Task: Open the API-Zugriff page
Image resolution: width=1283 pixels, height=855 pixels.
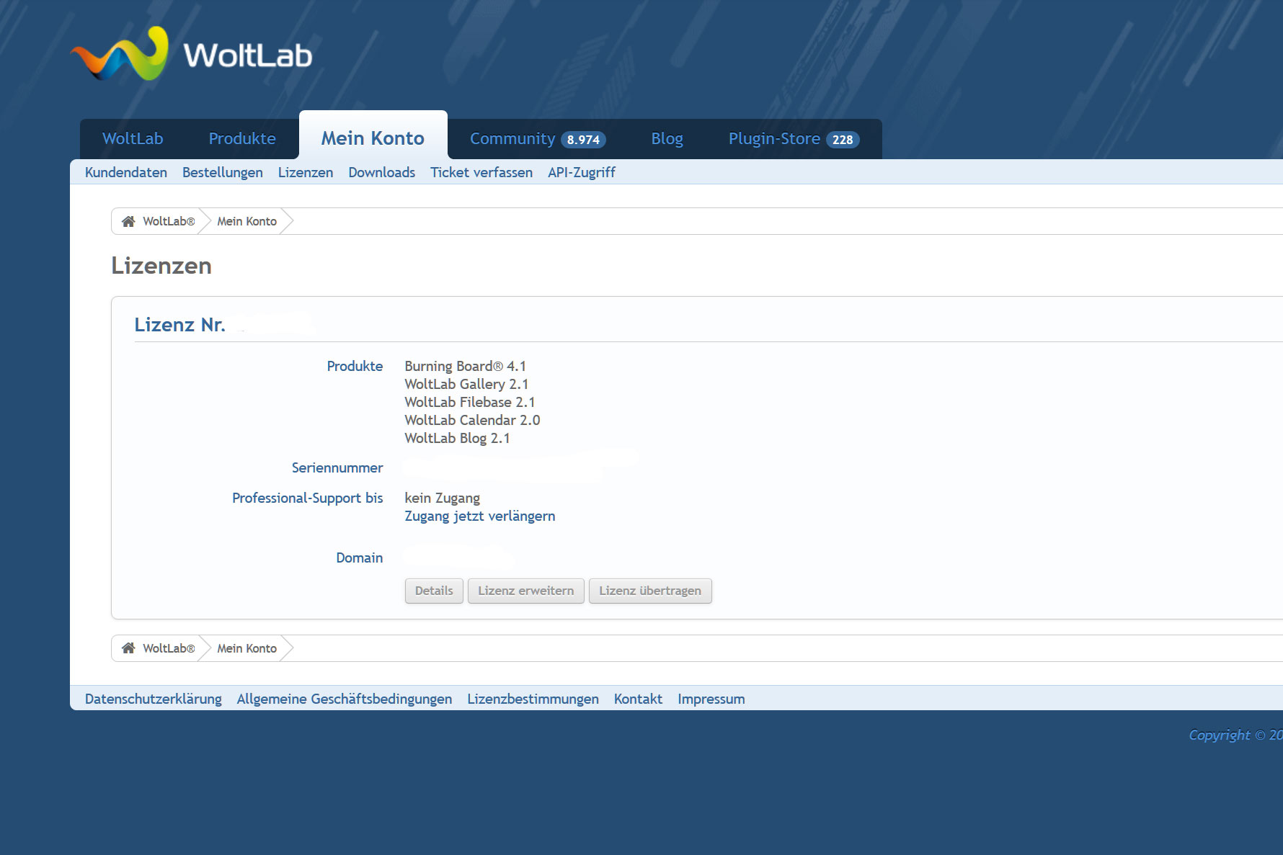Action: point(581,172)
